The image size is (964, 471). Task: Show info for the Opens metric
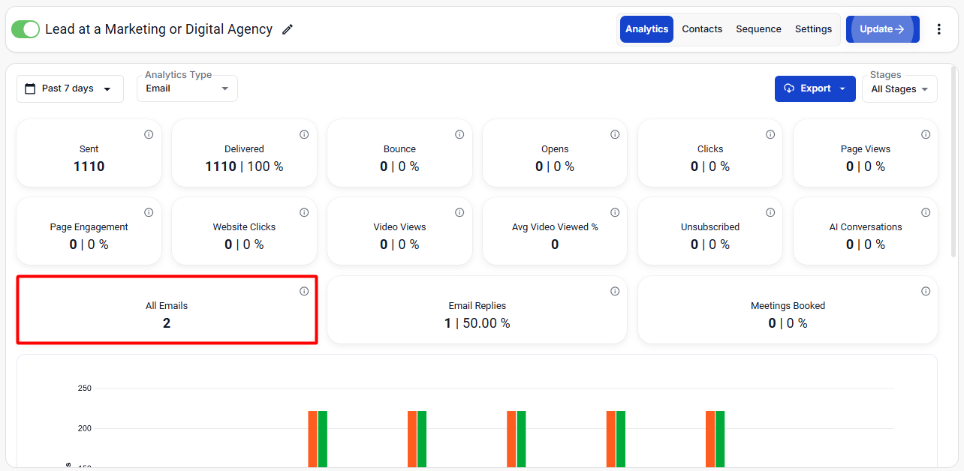(615, 134)
